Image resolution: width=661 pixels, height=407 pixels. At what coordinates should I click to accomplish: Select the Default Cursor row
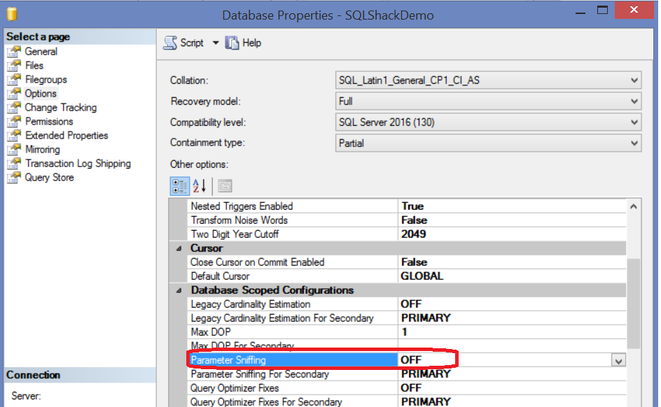pos(406,276)
